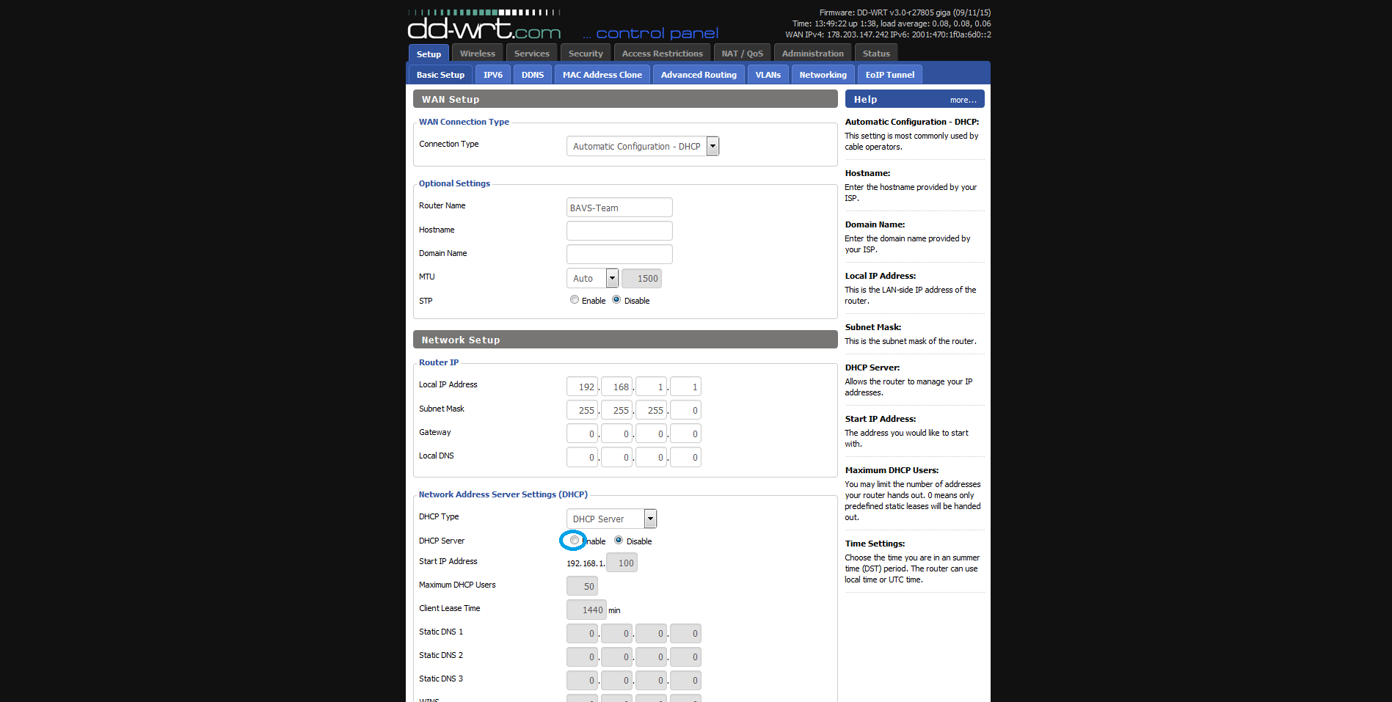Click first octet of Subnet Mask

(582, 410)
